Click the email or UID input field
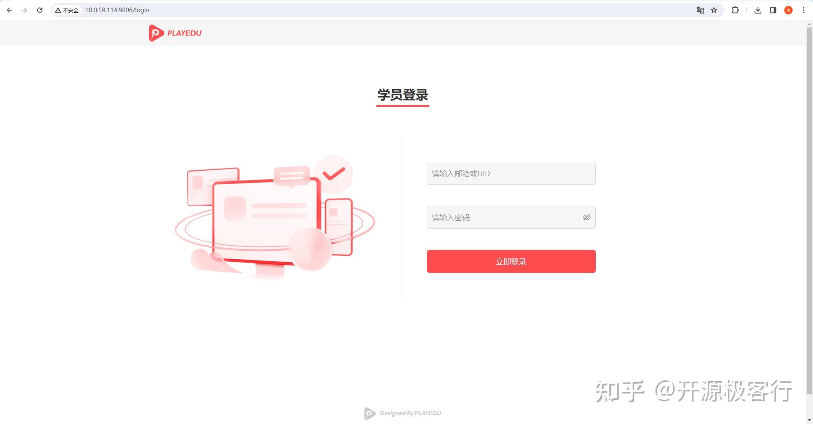This screenshot has height=424, width=813. [511, 173]
